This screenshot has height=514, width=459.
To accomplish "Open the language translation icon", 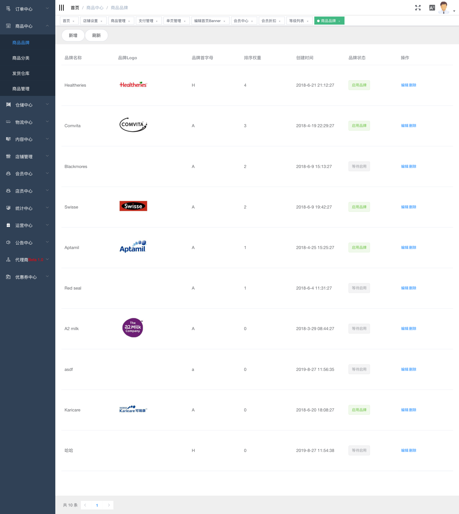I will coord(432,8).
